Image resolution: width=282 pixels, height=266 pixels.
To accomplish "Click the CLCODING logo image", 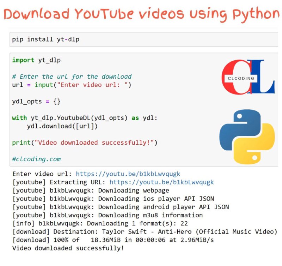I will [248, 77].
